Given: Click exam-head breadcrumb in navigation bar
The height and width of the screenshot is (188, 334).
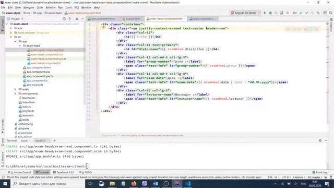Looking at the screenshot, I should point(53,13).
